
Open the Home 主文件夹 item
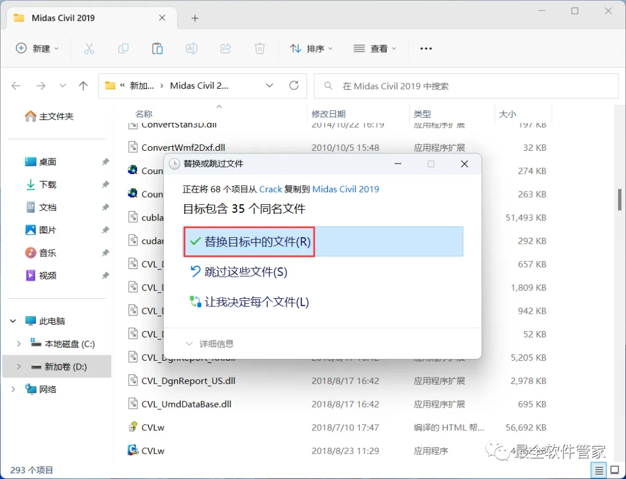pos(49,116)
